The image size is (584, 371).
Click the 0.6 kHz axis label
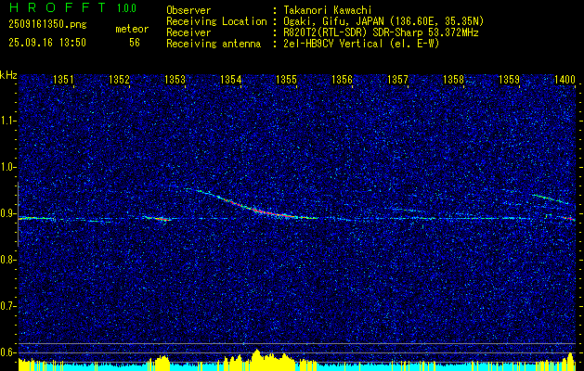coord(6,352)
